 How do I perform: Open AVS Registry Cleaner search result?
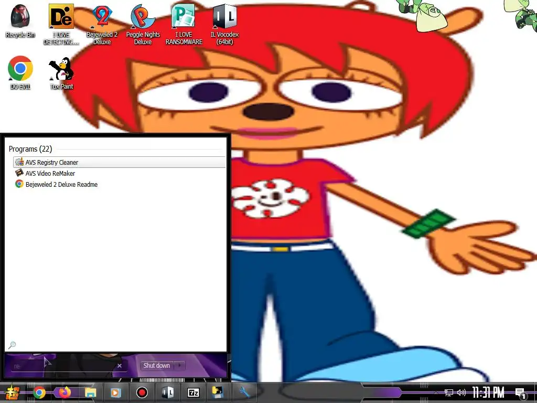click(119, 162)
